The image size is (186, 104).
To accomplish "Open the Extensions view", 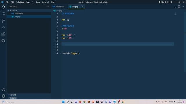I will [x=3, y=34].
